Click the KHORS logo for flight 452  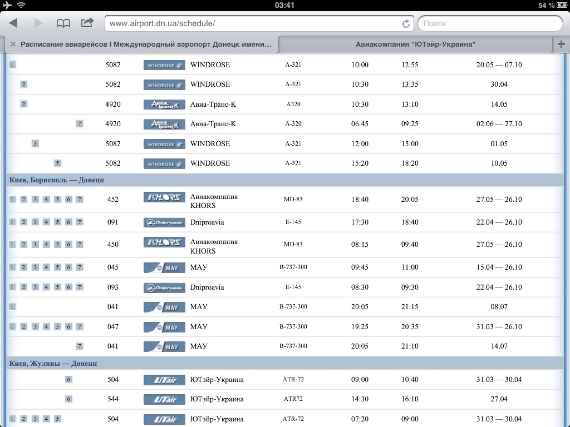pos(164,196)
